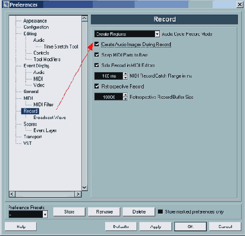Open Controls preferences page

click(x=41, y=53)
